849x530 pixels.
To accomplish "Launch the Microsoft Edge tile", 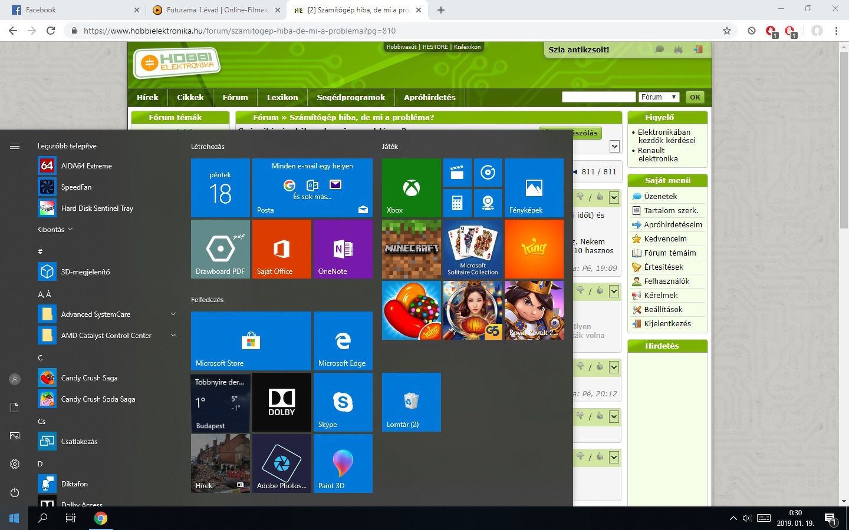I will coord(343,341).
